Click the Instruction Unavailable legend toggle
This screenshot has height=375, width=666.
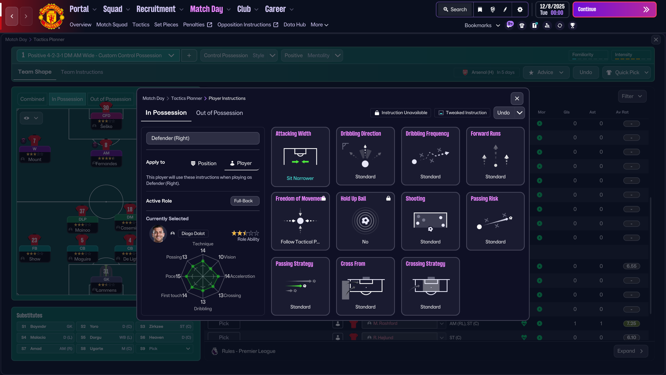[x=401, y=113]
